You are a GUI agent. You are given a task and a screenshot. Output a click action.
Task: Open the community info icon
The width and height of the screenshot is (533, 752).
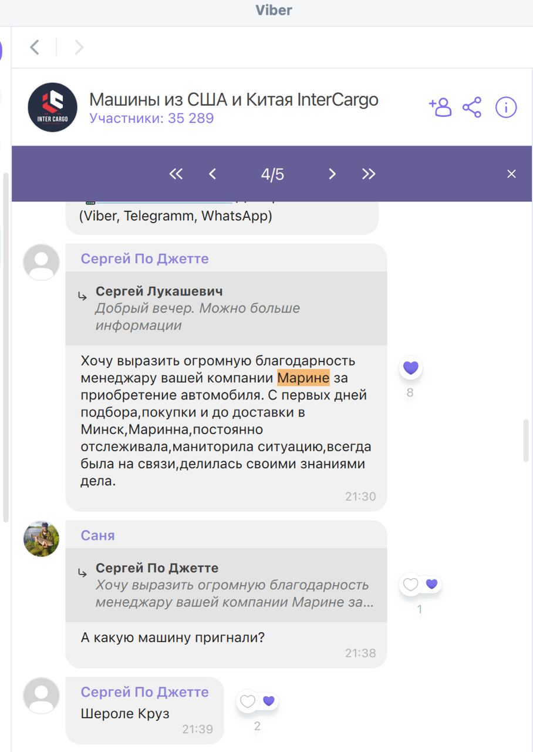(506, 108)
